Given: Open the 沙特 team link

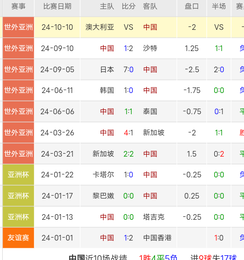Looking at the screenshot, I should (150, 48).
